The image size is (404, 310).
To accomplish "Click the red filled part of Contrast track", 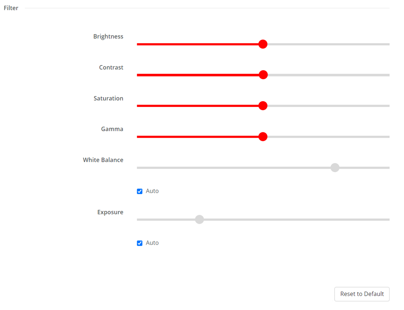I will pyautogui.click(x=198, y=75).
